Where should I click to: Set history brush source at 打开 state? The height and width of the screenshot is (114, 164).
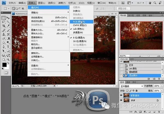121,65
